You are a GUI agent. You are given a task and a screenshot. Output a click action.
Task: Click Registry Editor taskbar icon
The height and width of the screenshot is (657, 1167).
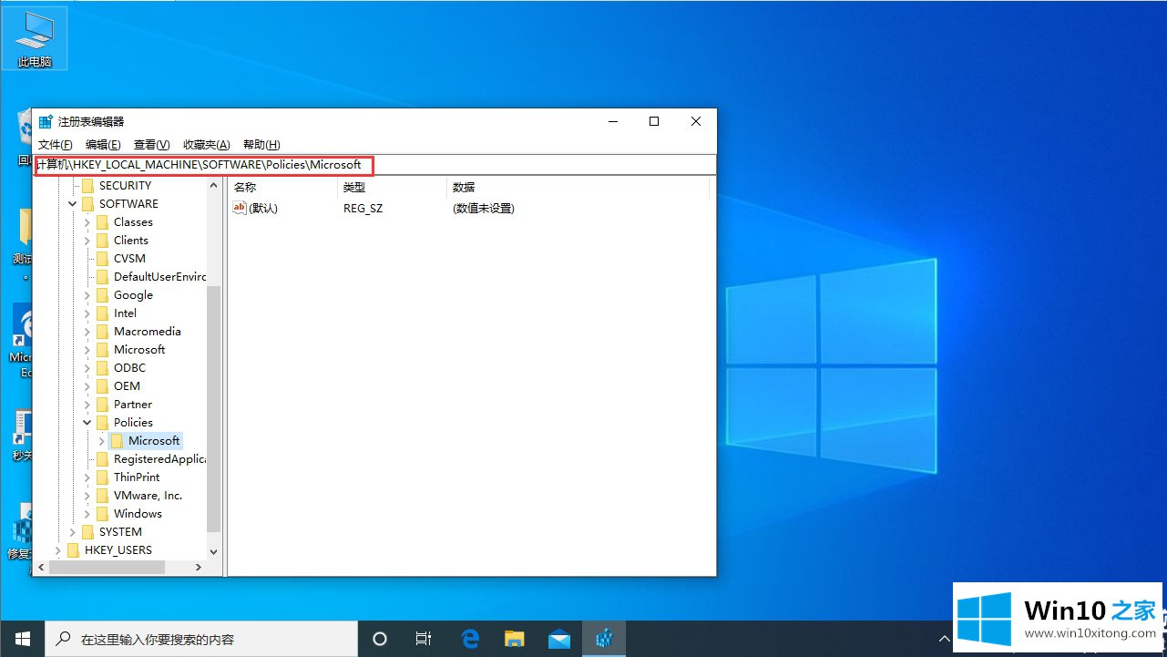pos(604,639)
